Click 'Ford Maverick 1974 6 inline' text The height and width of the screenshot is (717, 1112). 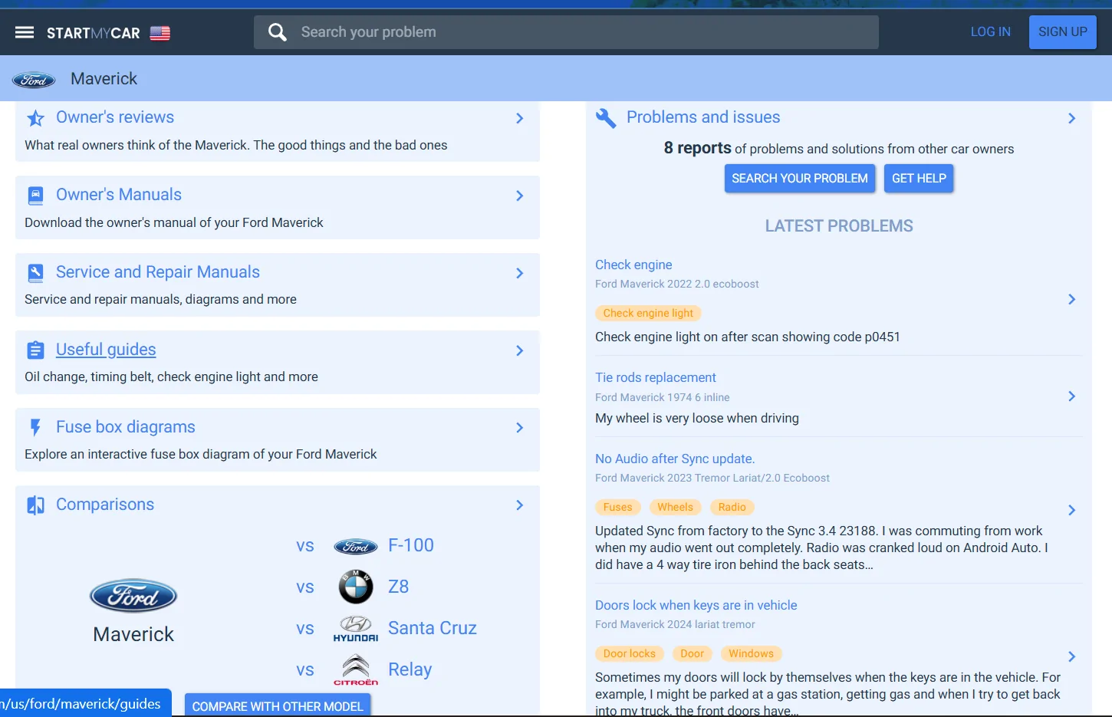(663, 397)
